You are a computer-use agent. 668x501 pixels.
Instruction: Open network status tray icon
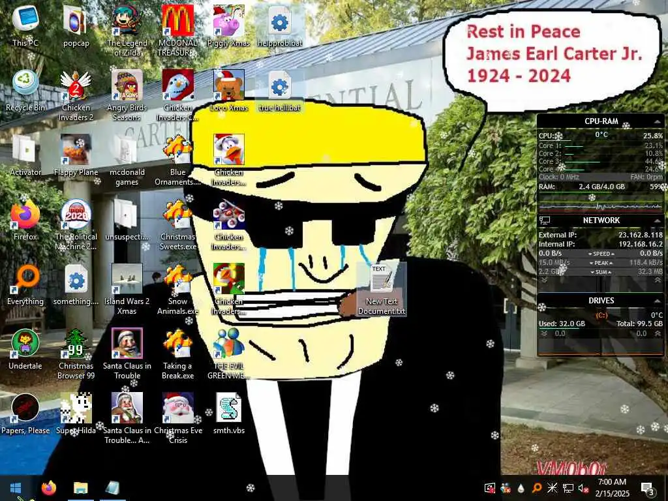[568, 488]
